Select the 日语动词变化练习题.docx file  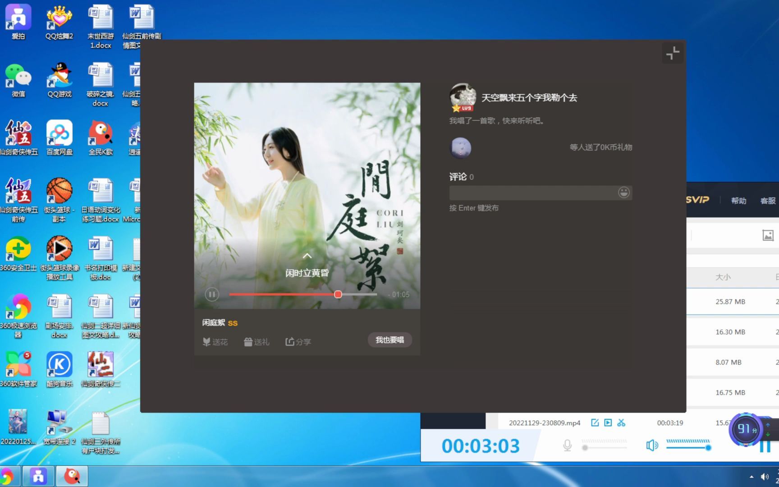[100, 200]
